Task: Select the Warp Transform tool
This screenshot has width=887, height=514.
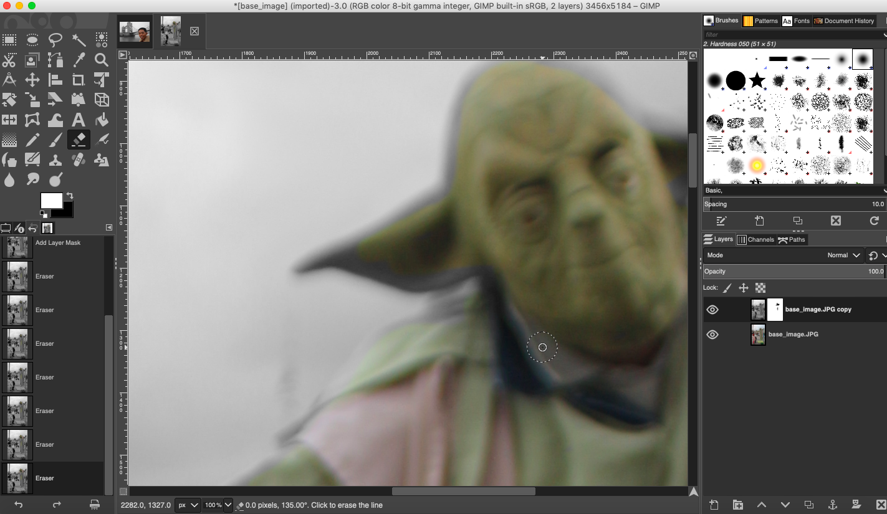Action: (x=55, y=120)
